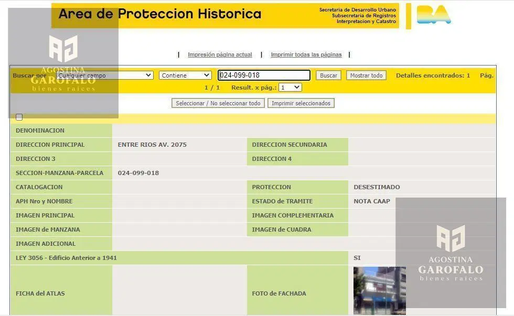This screenshot has width=514, height=316.
Task: Click the FOTO de FACHADA label
Action: [x=279, y=293]
